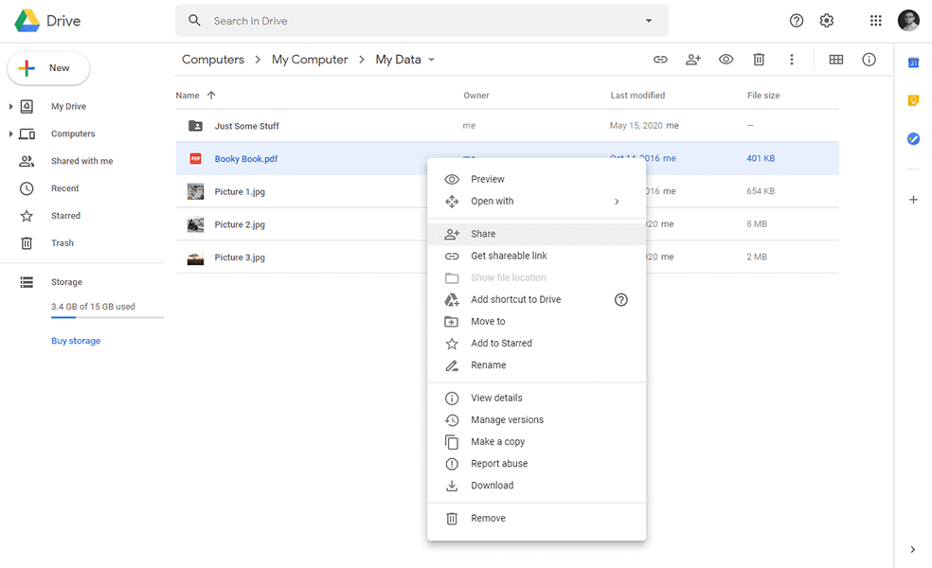Toggle the view details info panel icon

point(869,60)
